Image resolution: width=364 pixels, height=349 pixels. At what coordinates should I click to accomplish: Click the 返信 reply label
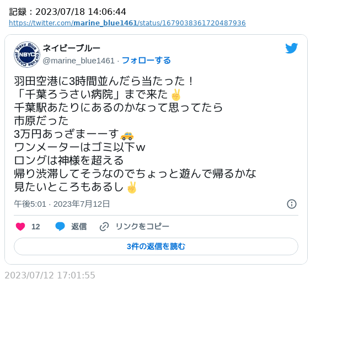tap(79, 227)
